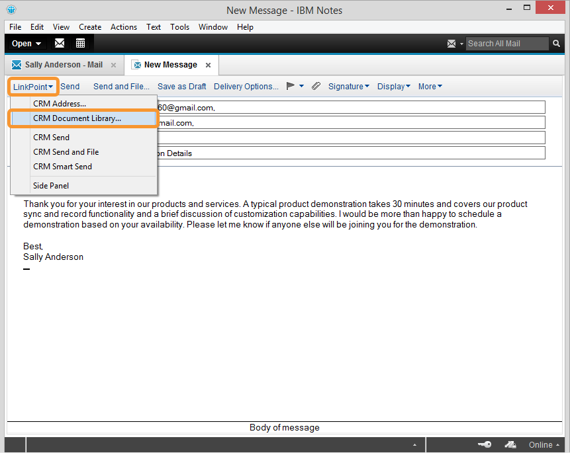Click Save as Draft
Screen dimensions: 570x453
[182, 87]
